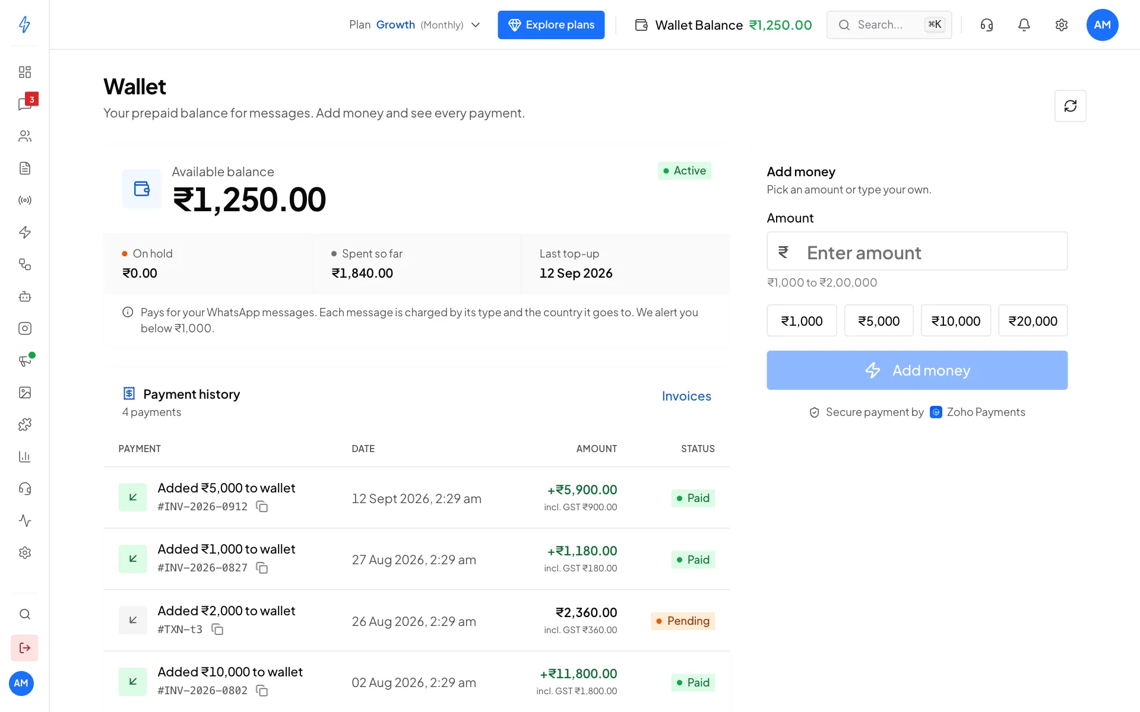The height and width of the screenshot is (712, 1140).
Task: Select the ₹20,000 preset amount
Action: tap(1033, 320)
